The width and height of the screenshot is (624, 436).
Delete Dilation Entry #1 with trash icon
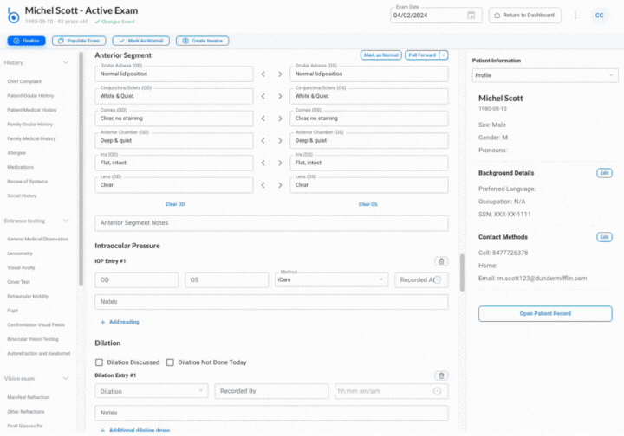click(441, 375)
